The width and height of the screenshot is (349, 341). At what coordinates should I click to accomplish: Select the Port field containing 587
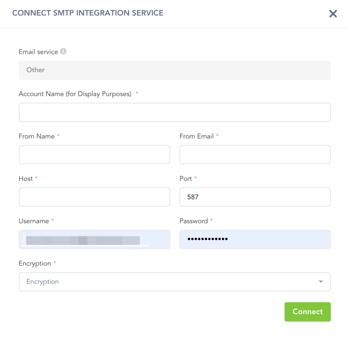click(x=255, y=197)
